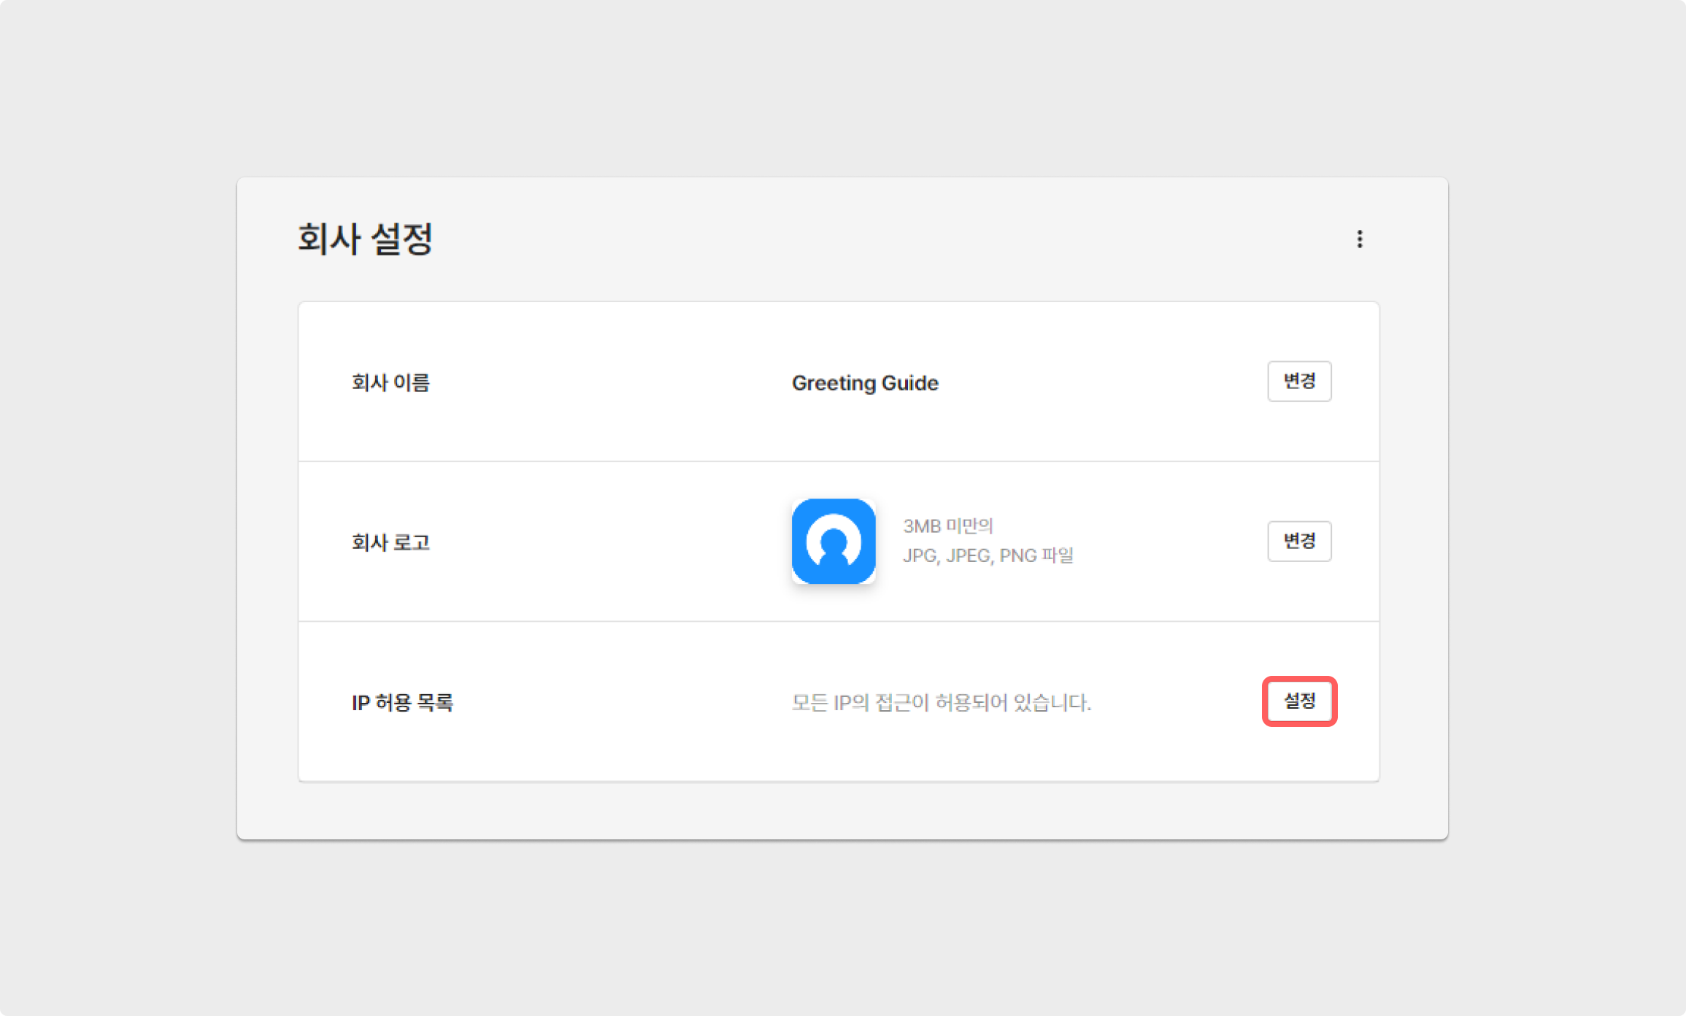Click PNG in the file format hint
Image resolution: width=1686 pixels, height=1016 pixels.
pyautogui.click(x=1017, y=555)
